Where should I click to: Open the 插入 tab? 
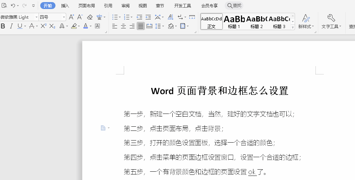pyautogui.click(x=65, y=6)
